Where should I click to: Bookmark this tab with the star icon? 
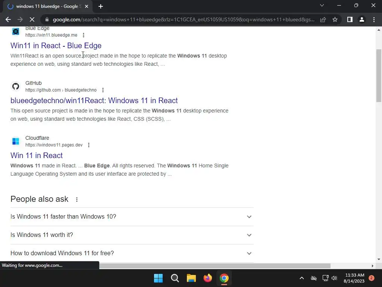tap(335, 19)
